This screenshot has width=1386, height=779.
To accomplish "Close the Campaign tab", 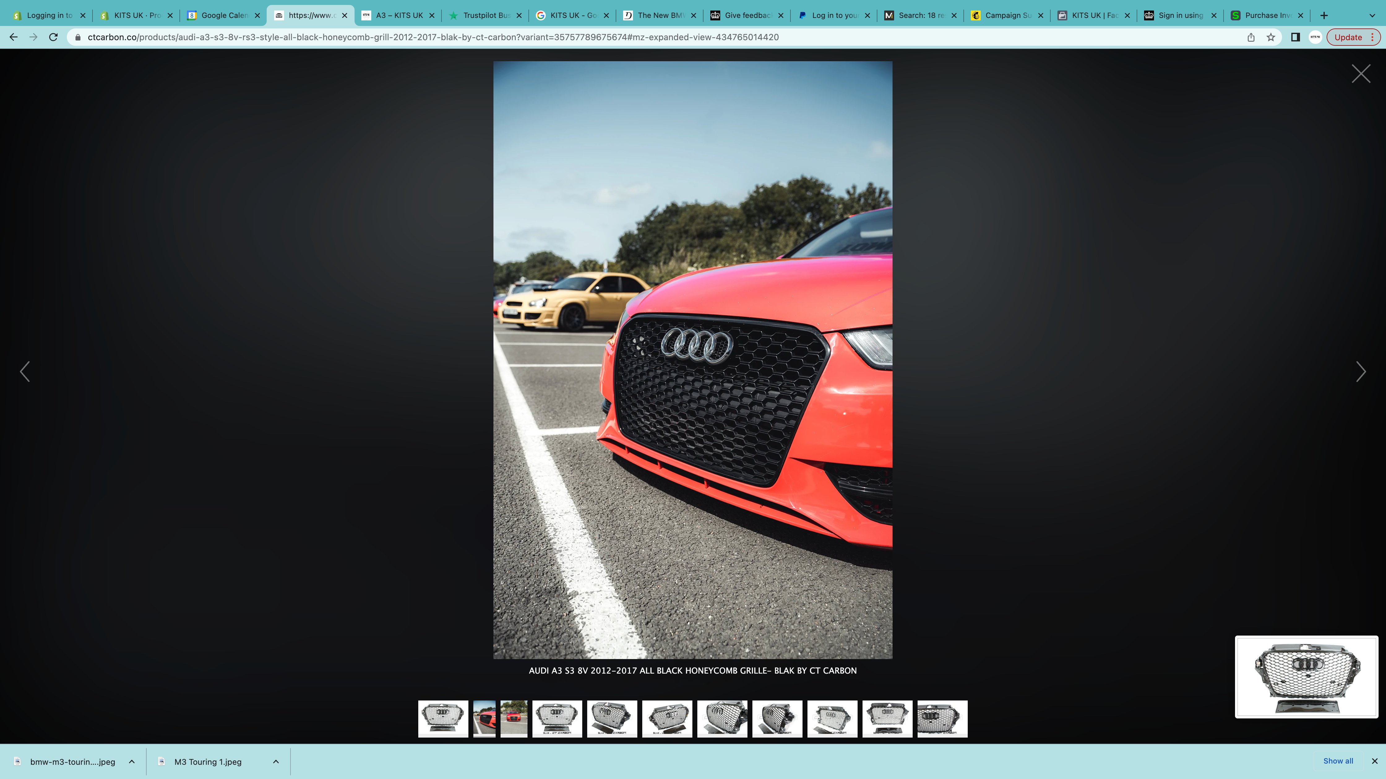I will coord(1040,15).
